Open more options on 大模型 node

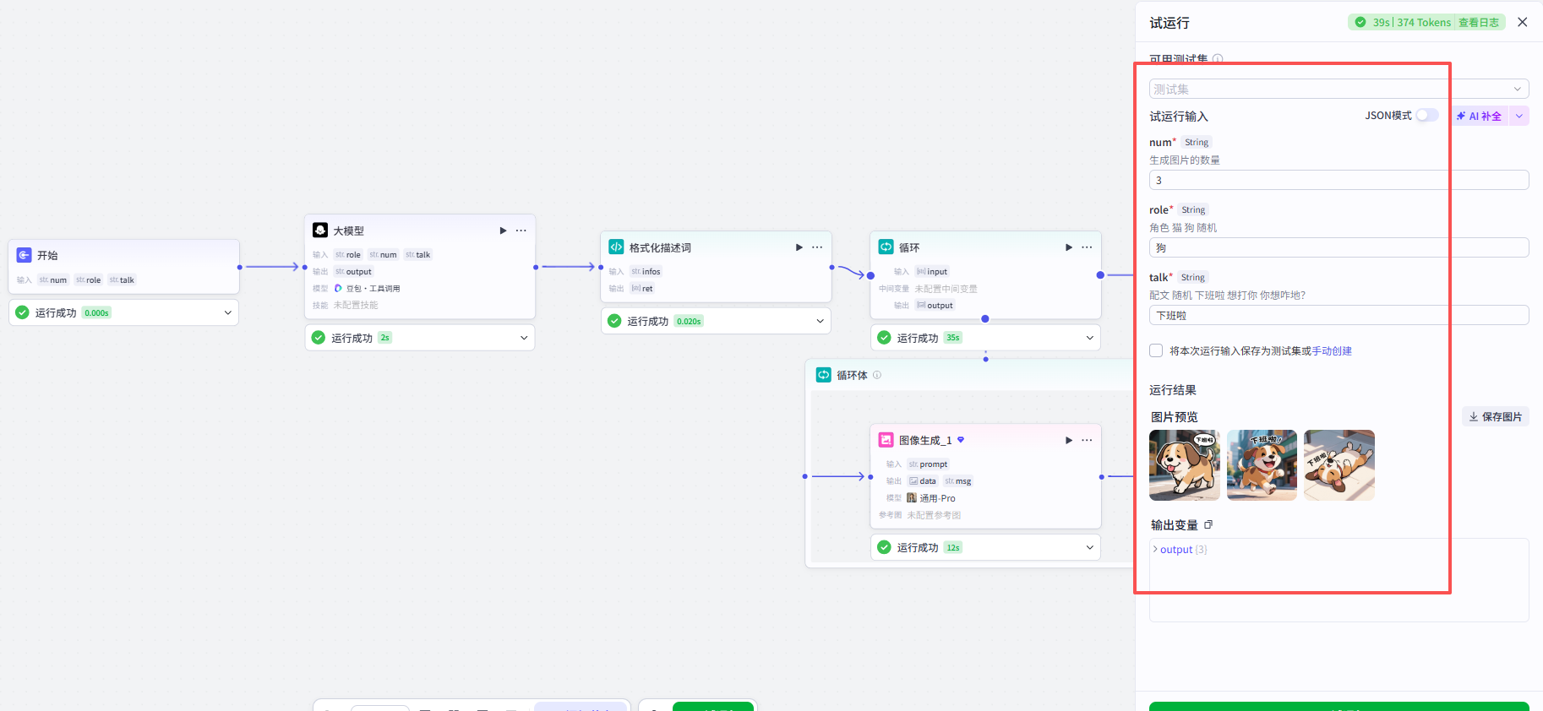521,231
